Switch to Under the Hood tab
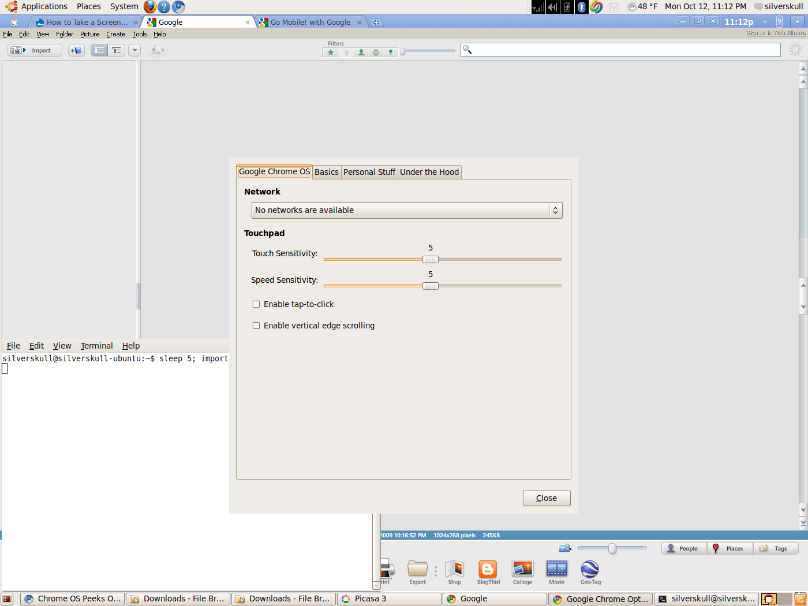The height and width of the screenshot is (606, 808). (429, 172)
